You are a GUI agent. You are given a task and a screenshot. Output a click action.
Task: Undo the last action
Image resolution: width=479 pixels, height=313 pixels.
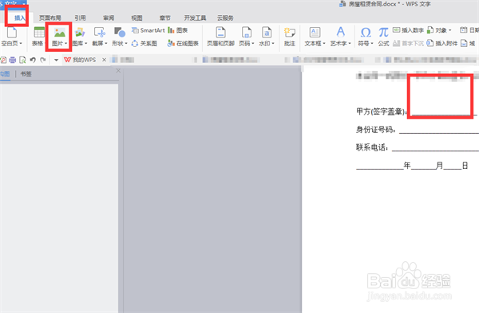(33, 60)
